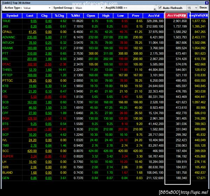Select the INTUCH symbol

coord(8,43)
